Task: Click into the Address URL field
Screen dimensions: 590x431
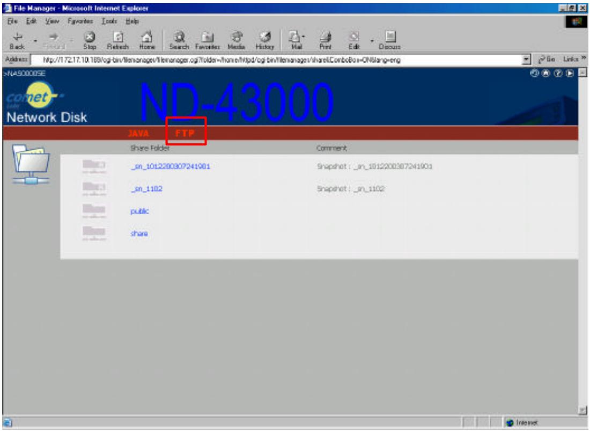Action: pos(277,60)
